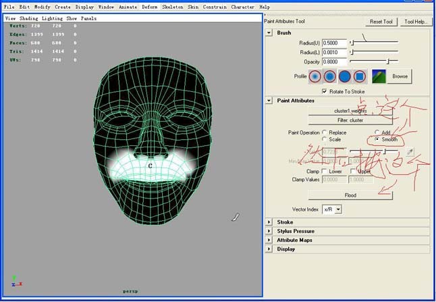Click the persp camera name label
The height and width of the screenshot is (302, 436).
coord(130,291)
